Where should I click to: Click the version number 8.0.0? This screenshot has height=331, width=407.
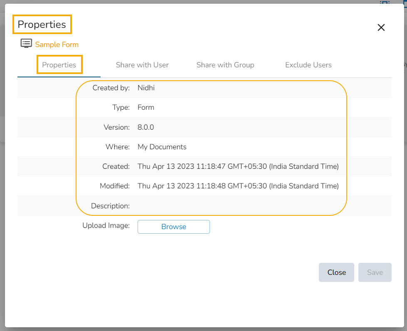click(146, 127)
